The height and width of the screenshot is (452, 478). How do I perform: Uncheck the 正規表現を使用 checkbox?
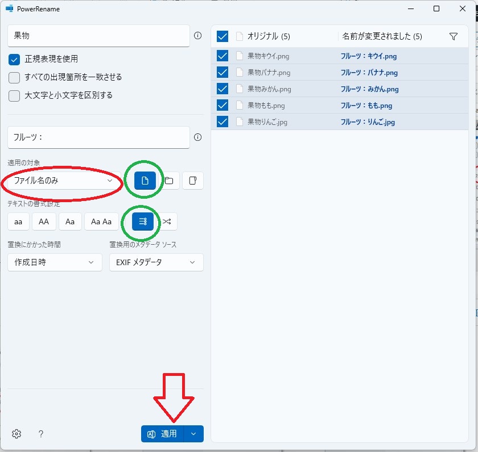pyautogui.click(x=14, y=59)
